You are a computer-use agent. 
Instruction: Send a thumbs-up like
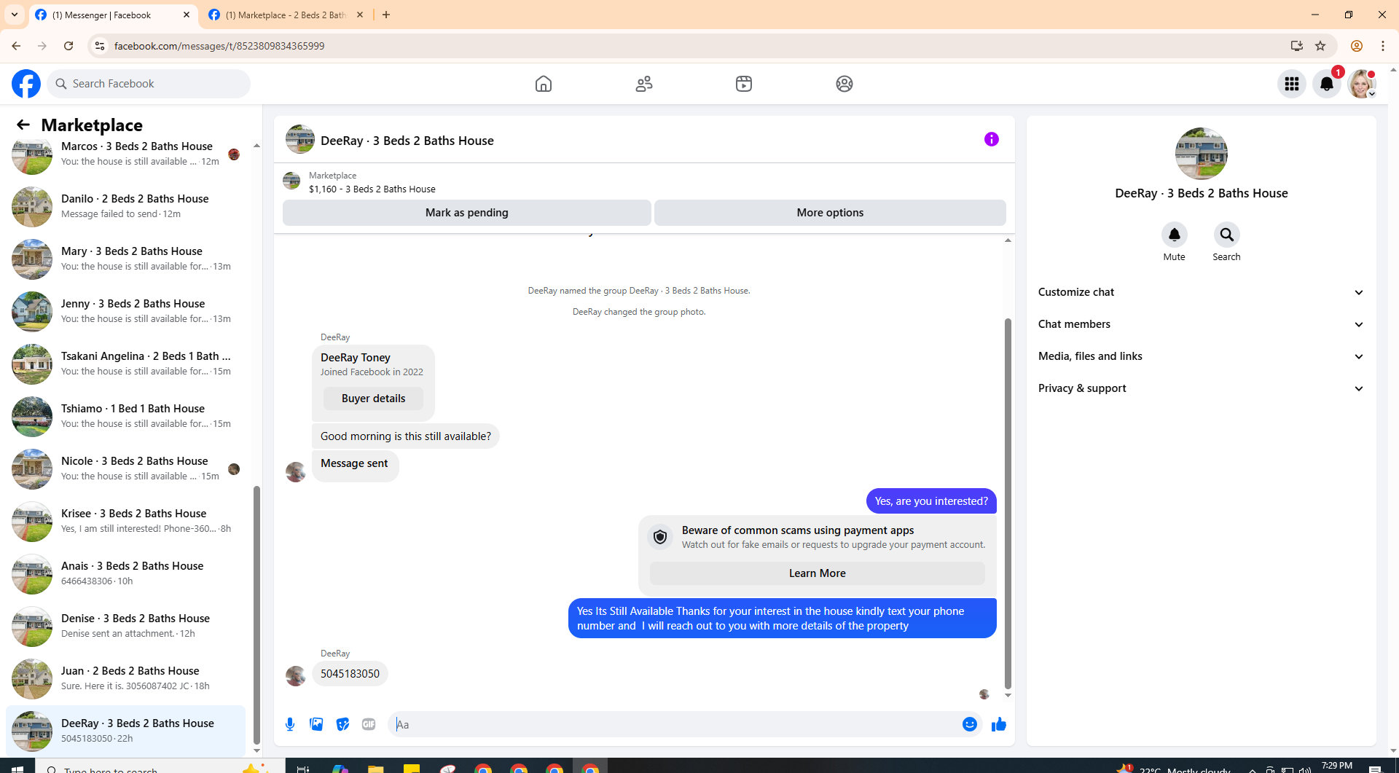point(999,724)
